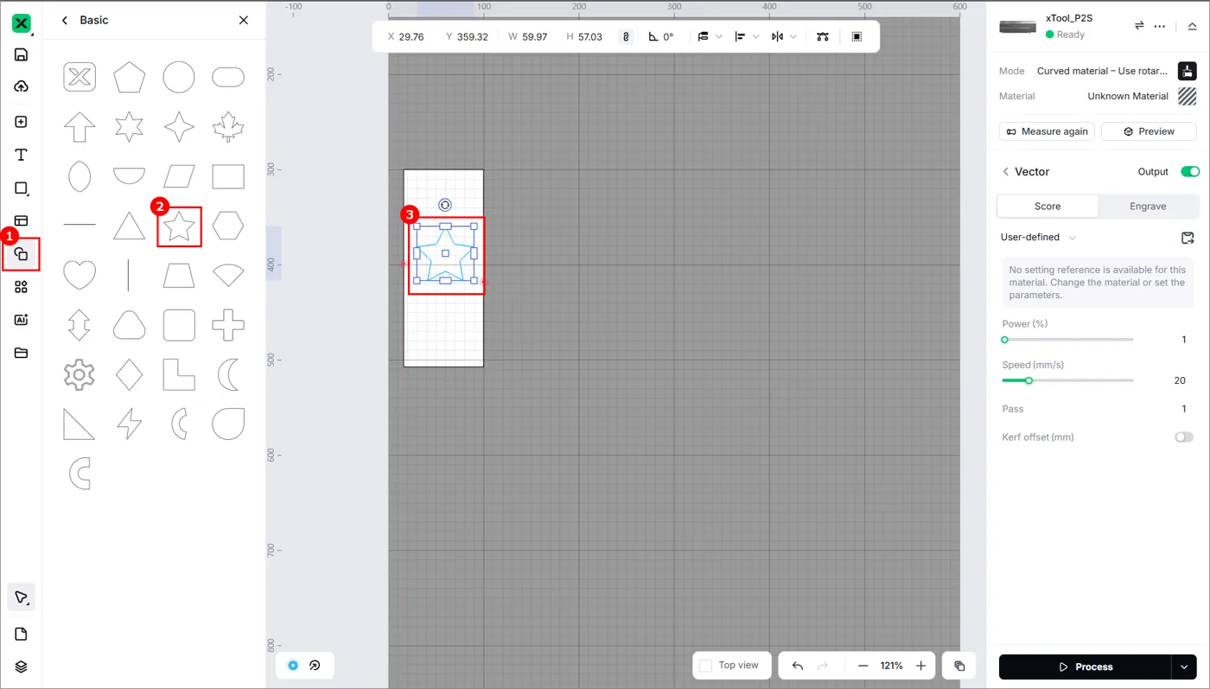Click the Preview button
The width and height of the screenshot is (1210, 689).
click(1149, 131)
